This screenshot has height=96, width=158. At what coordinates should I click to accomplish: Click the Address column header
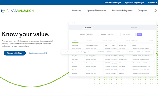(x=134, y=45)
